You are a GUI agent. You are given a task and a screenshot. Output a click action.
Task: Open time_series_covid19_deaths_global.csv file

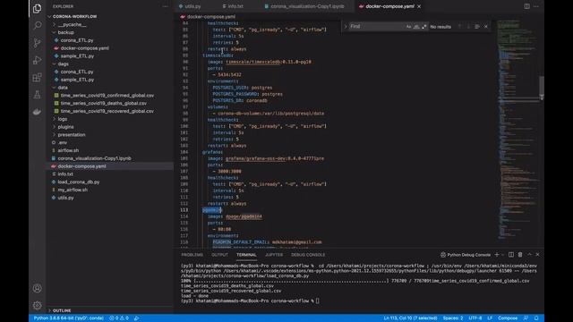point(104,104)
